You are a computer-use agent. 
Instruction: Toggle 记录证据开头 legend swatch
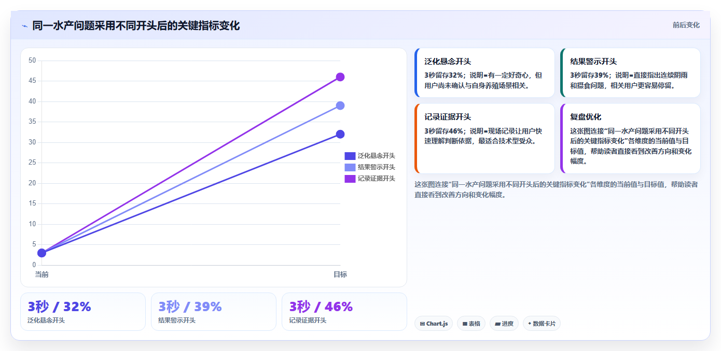click(350, 179)
